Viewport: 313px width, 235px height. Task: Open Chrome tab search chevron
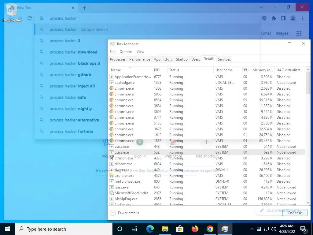261,7
